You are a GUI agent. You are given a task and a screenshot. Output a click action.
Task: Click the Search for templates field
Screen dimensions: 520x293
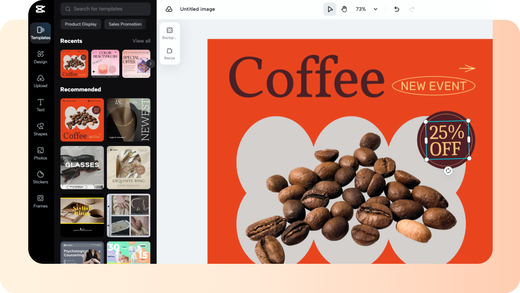106,9
